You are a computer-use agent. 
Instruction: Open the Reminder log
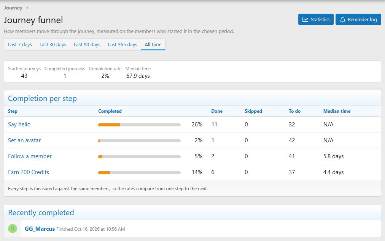(x=358, y=19)
